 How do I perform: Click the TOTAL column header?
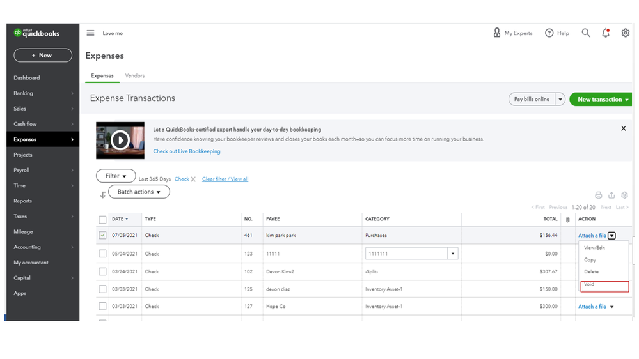(550, 219)
